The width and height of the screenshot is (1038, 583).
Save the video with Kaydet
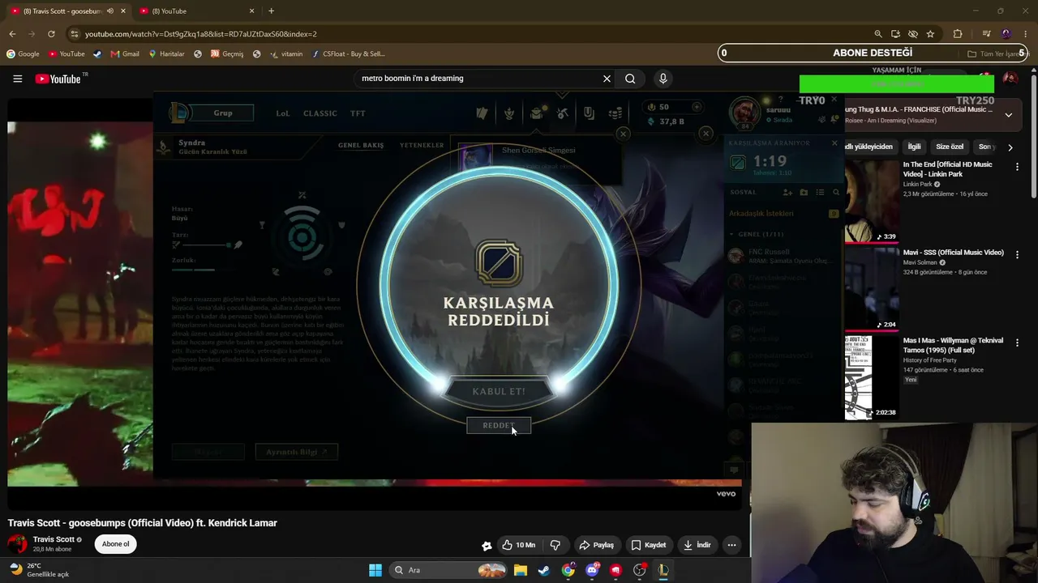click(648, 545)
